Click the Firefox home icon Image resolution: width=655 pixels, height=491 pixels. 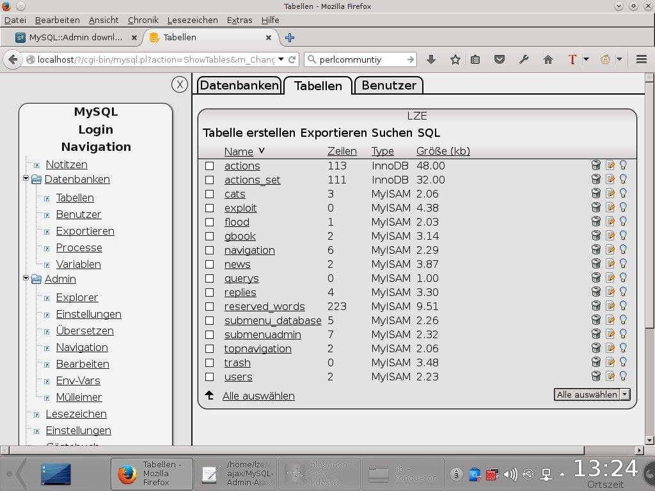point(548,59)
